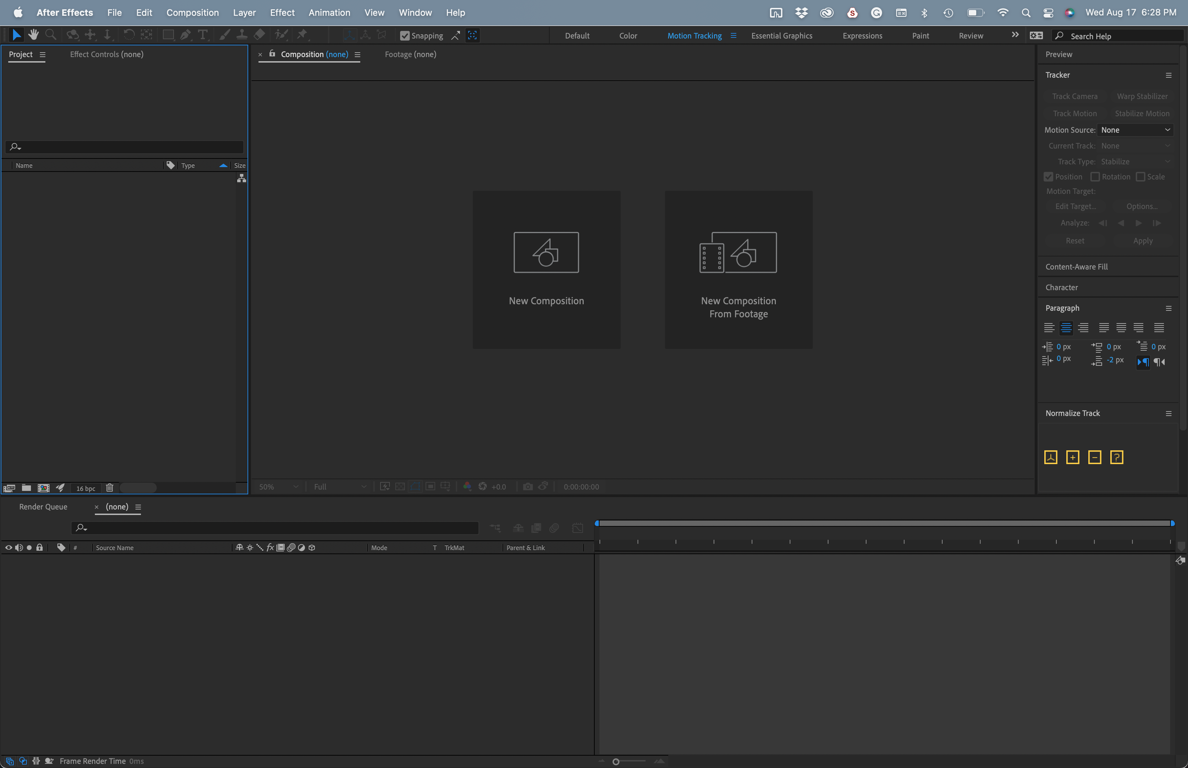Enable Rotation tracking in the Tracker panel

coord(1095,177)
